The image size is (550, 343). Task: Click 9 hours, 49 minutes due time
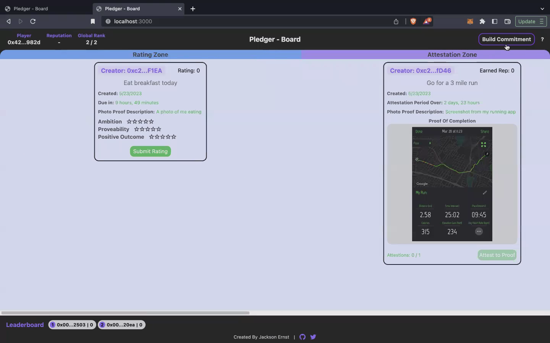coord(137,103)
